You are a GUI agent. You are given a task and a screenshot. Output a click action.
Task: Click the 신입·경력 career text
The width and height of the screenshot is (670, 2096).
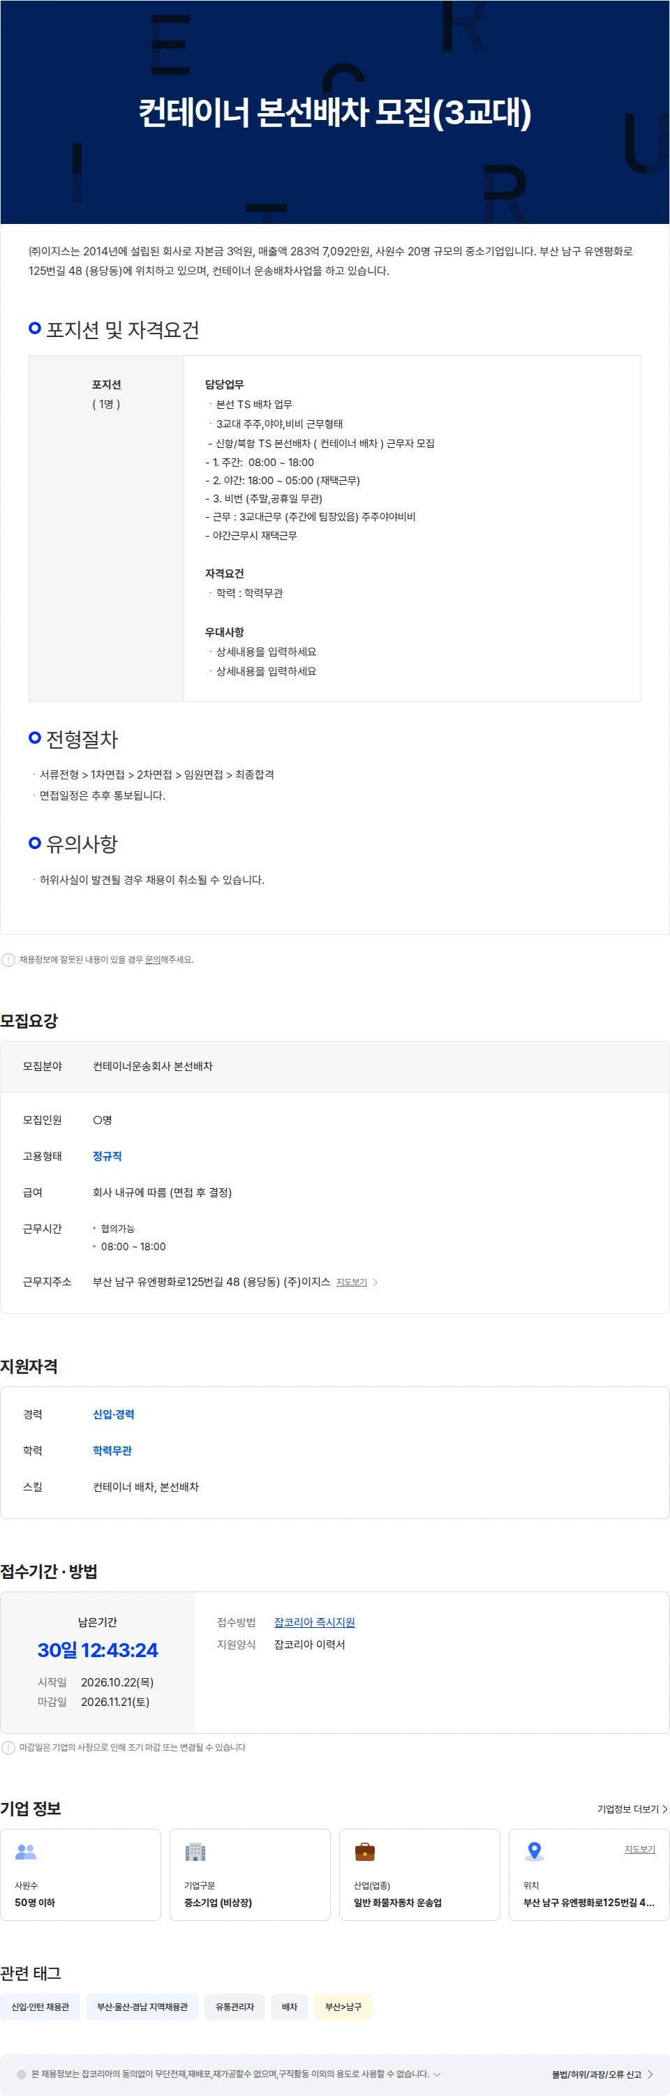coord(114,1414)
